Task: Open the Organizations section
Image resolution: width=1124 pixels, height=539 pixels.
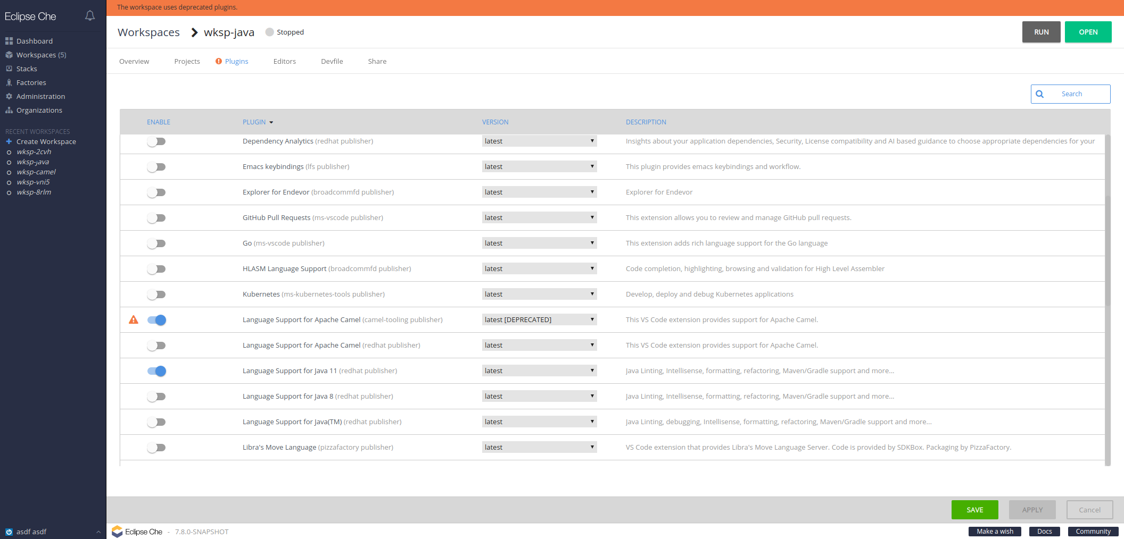Action: (x=39, y=110)
